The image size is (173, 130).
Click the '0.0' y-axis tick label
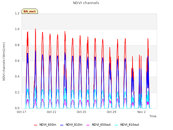pyautogui.click(x=17, y=108)
